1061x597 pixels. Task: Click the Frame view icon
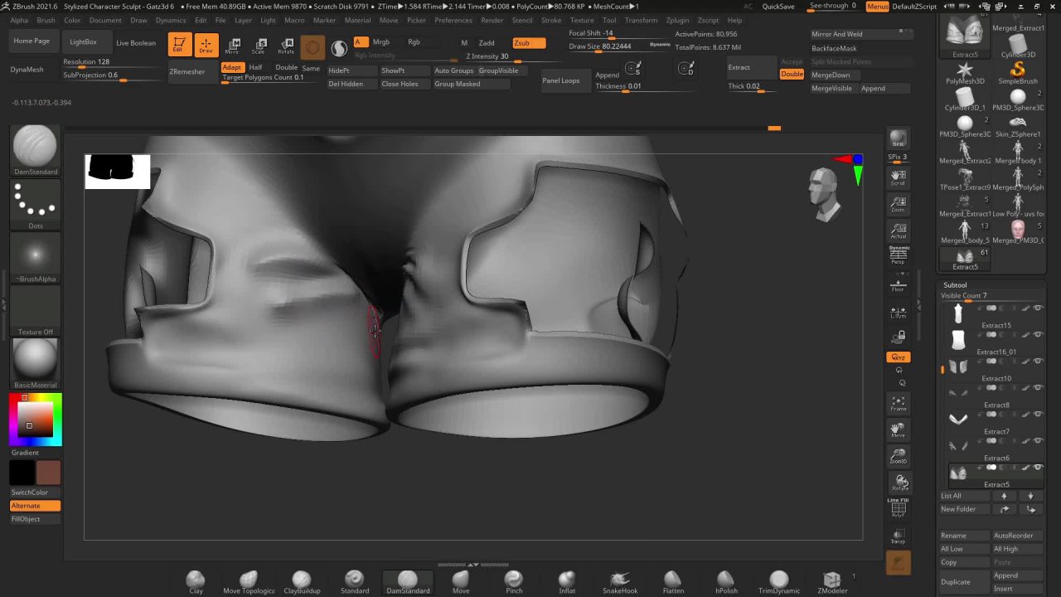point(899,404)
